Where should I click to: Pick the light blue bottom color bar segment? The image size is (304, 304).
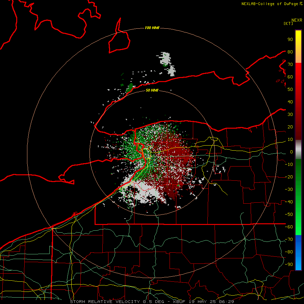(298, 264)
